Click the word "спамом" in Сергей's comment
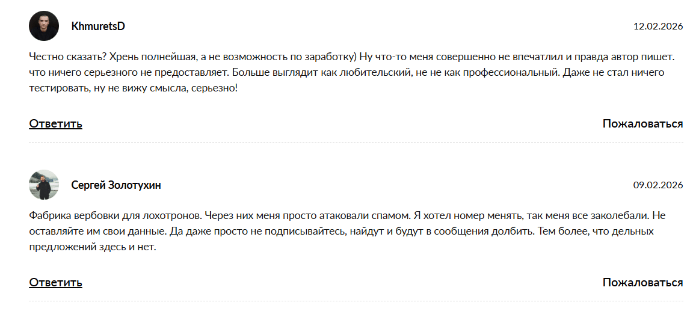Viewport: 693px width, 311px height. [394, 215]
